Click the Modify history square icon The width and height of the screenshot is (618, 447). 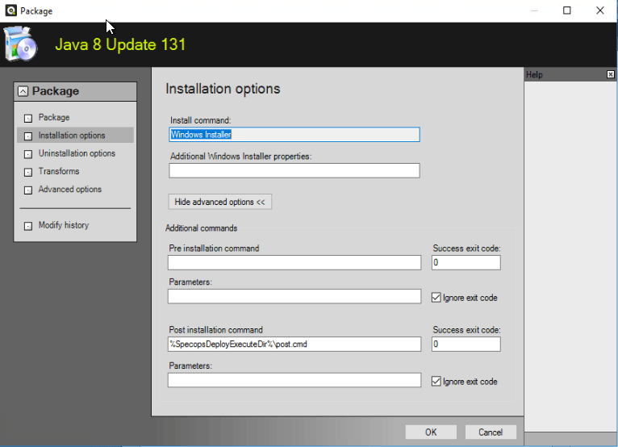point(28,226)
